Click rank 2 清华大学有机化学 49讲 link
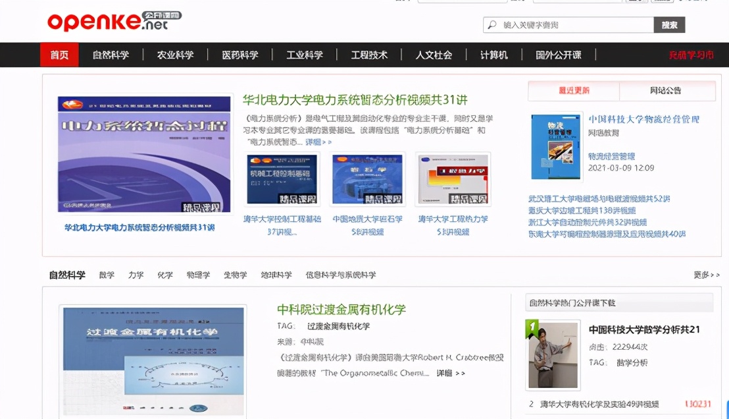The width and height of the screenshot is (729, 419). tap(599, 404)
